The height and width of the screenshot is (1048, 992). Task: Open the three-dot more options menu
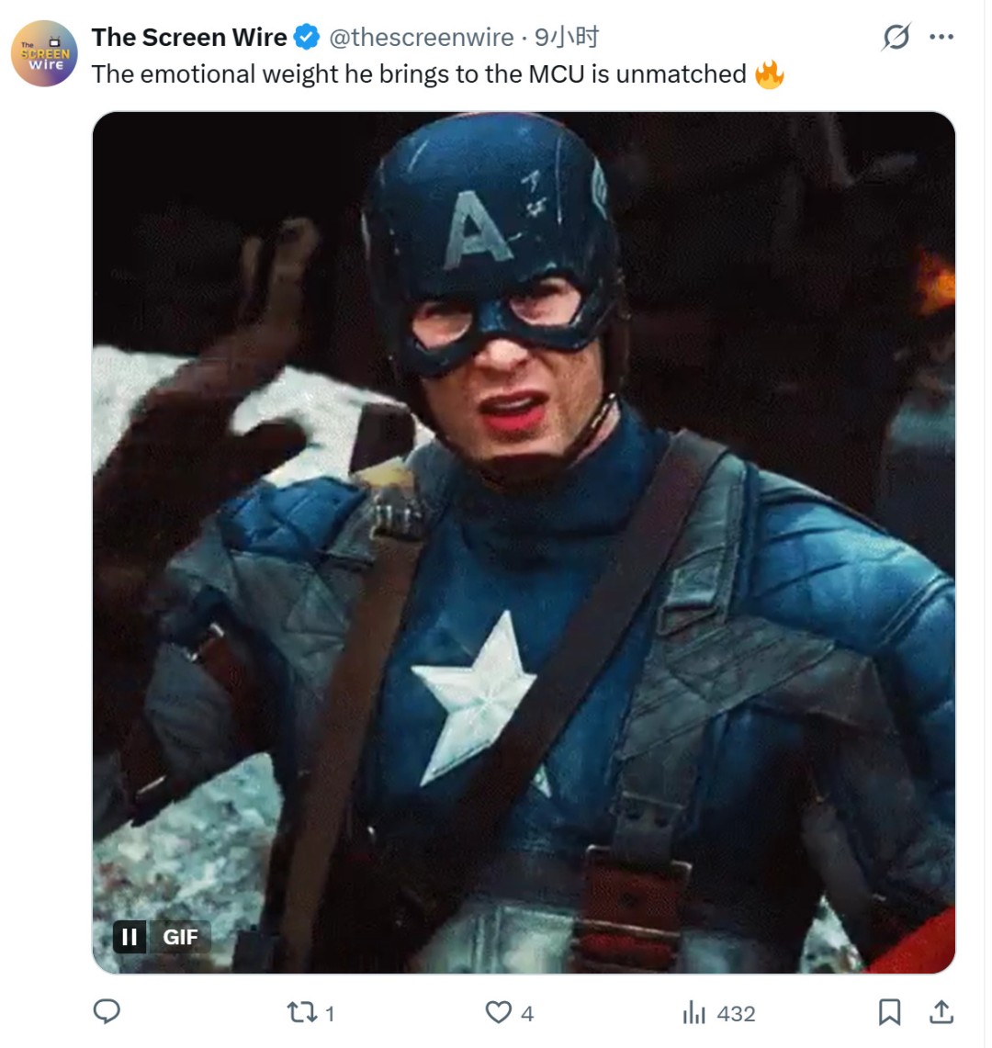(941, 38)
